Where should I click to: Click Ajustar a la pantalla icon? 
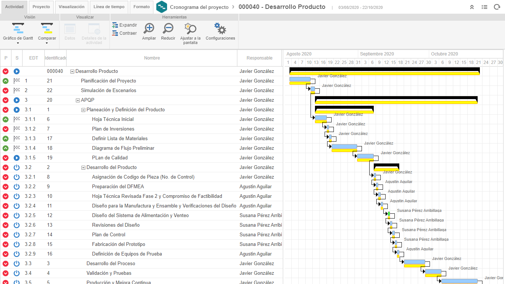tap(190, 28)
